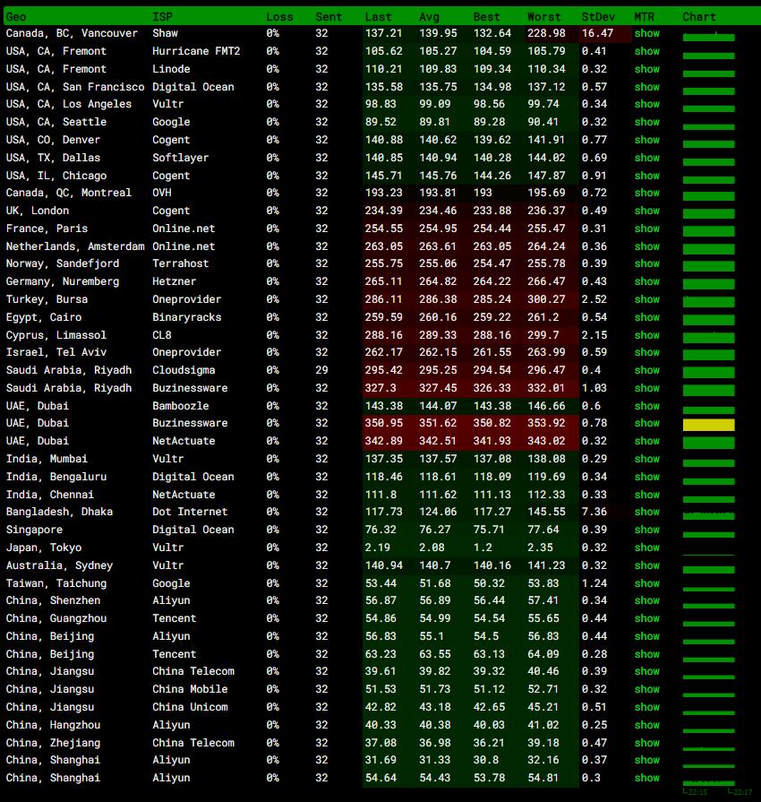
Task: Select Worst value 300.27 for Turkey, Bursa
Action: click(x=546, y=299)
